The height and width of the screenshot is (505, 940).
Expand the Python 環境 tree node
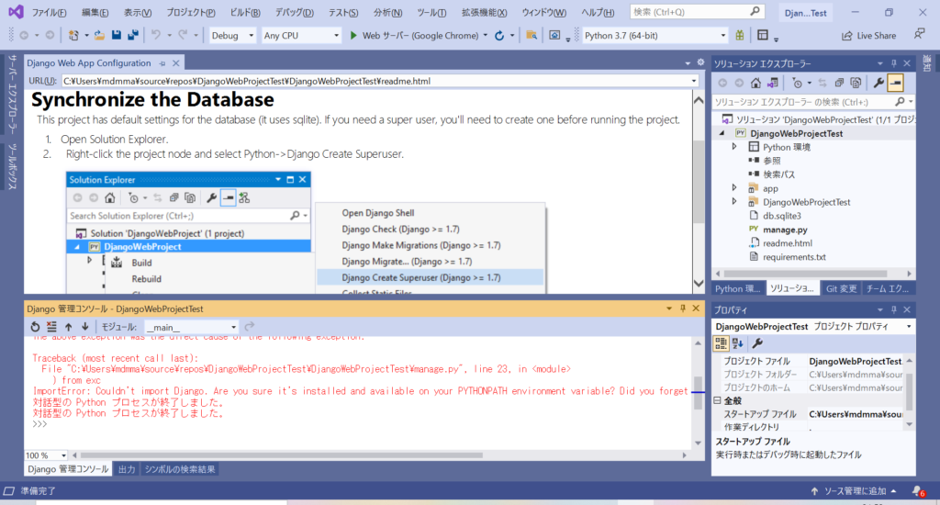coord(734,146)
